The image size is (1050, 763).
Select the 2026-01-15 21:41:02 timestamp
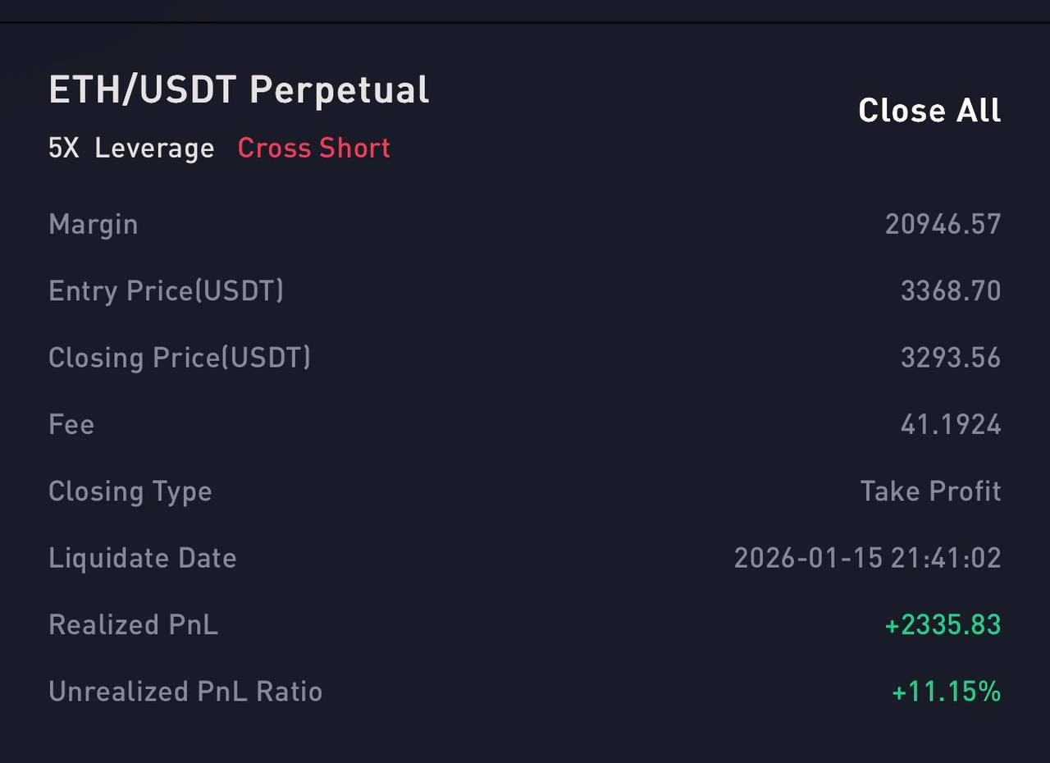867,559
